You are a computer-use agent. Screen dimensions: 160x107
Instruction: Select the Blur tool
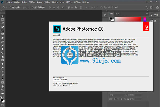pos(3,64)
